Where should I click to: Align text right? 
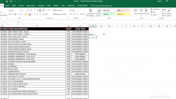[x=40, y=14]
